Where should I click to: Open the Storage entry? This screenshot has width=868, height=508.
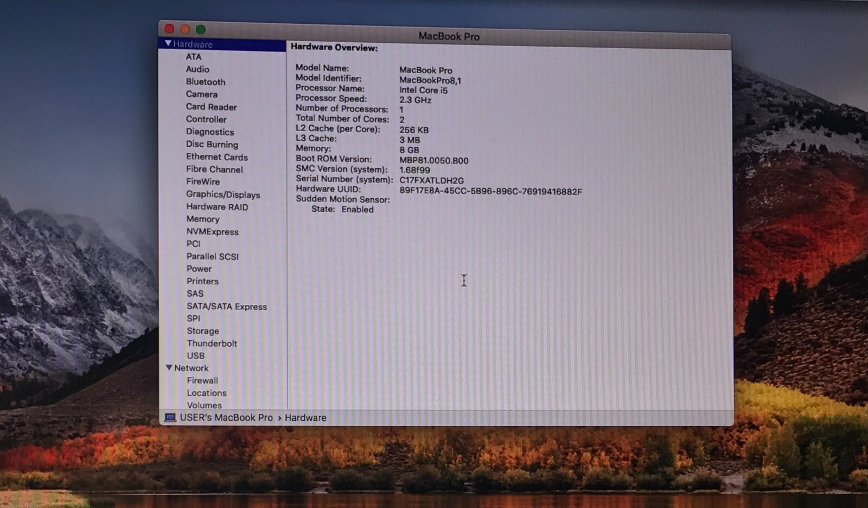pyautogui.click(x=203, y=331)
